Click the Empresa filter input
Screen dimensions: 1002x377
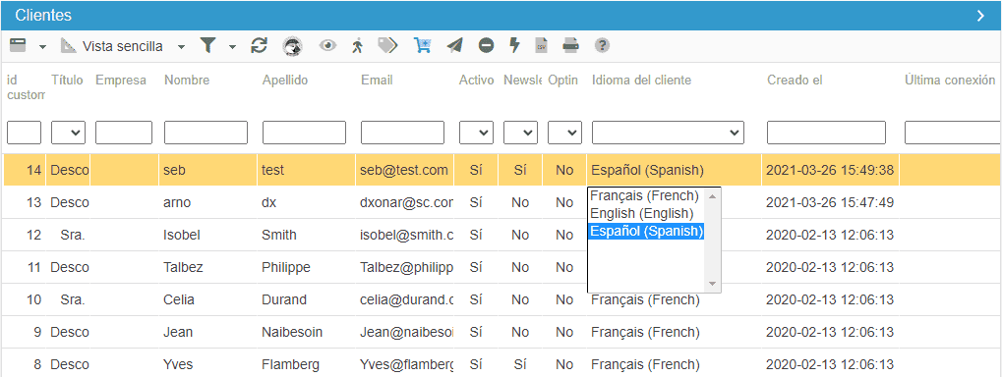pyautogui.click(x=124, y=133)
